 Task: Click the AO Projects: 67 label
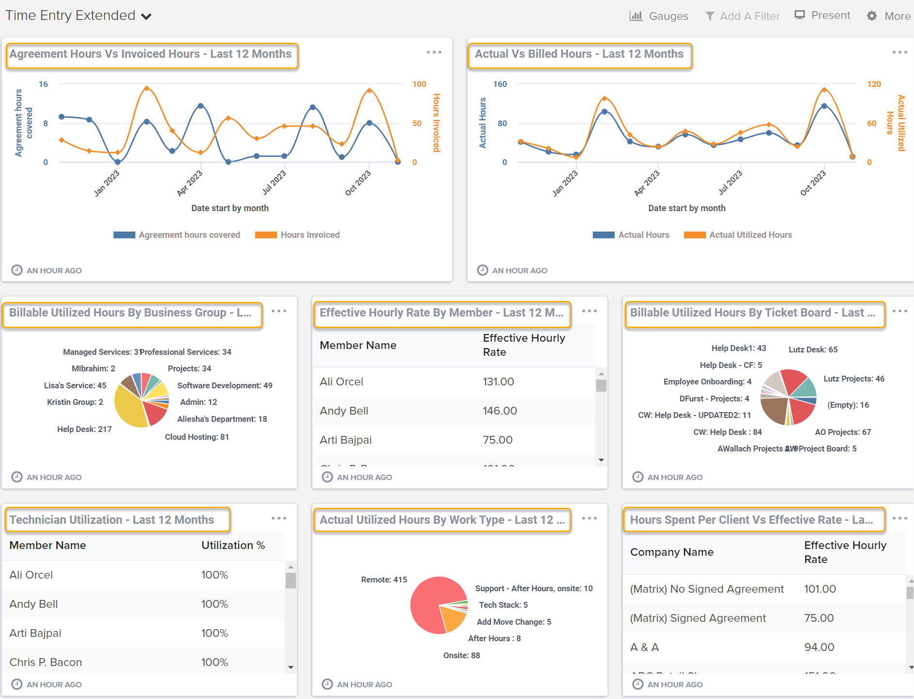[843, 432]
